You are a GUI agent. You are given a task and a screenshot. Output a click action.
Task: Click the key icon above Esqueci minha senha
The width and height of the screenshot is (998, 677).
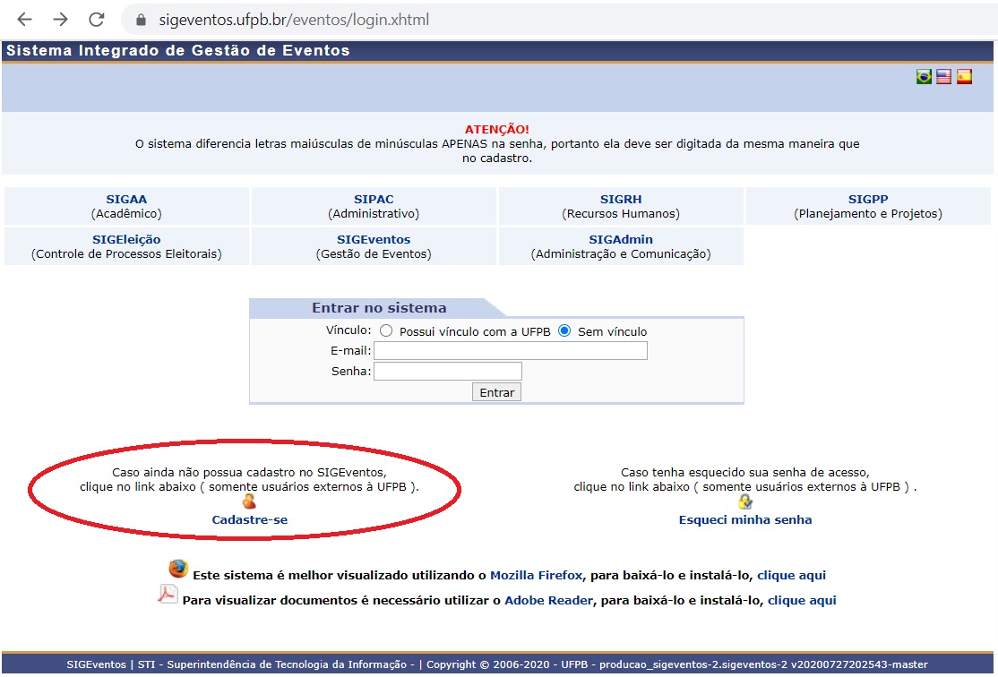744,501
